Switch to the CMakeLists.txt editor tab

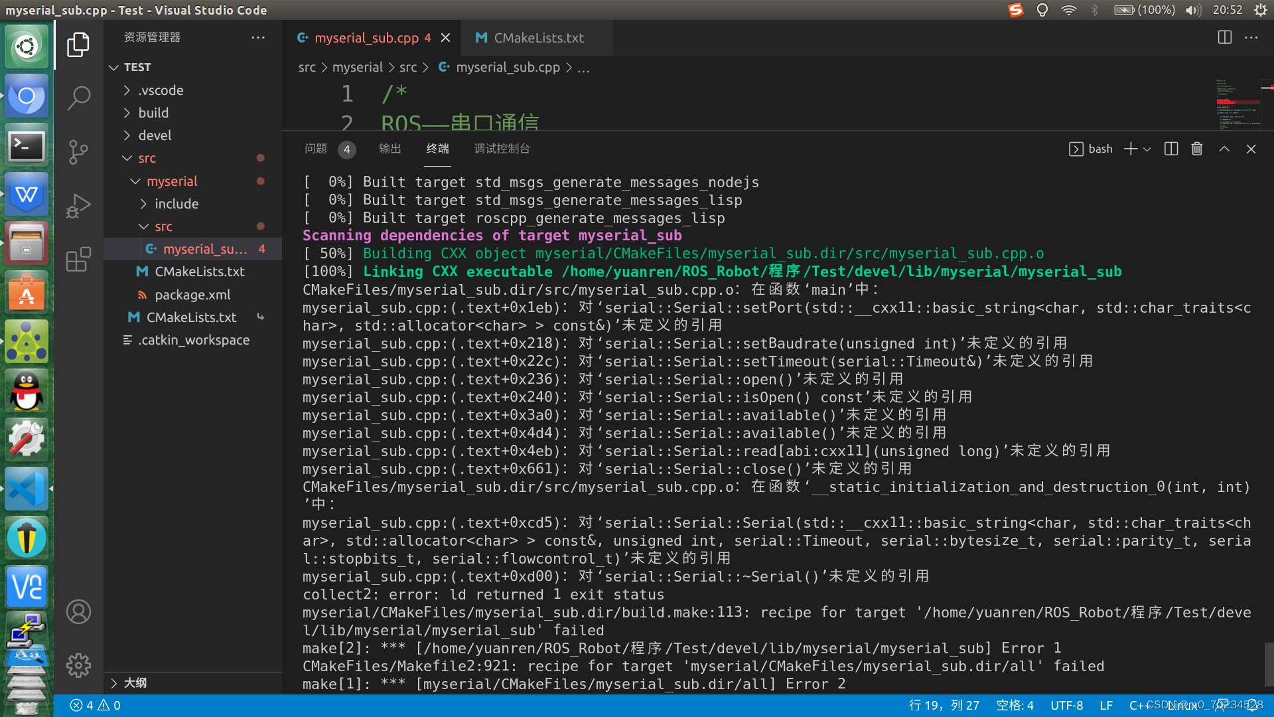tap(538, 38)
